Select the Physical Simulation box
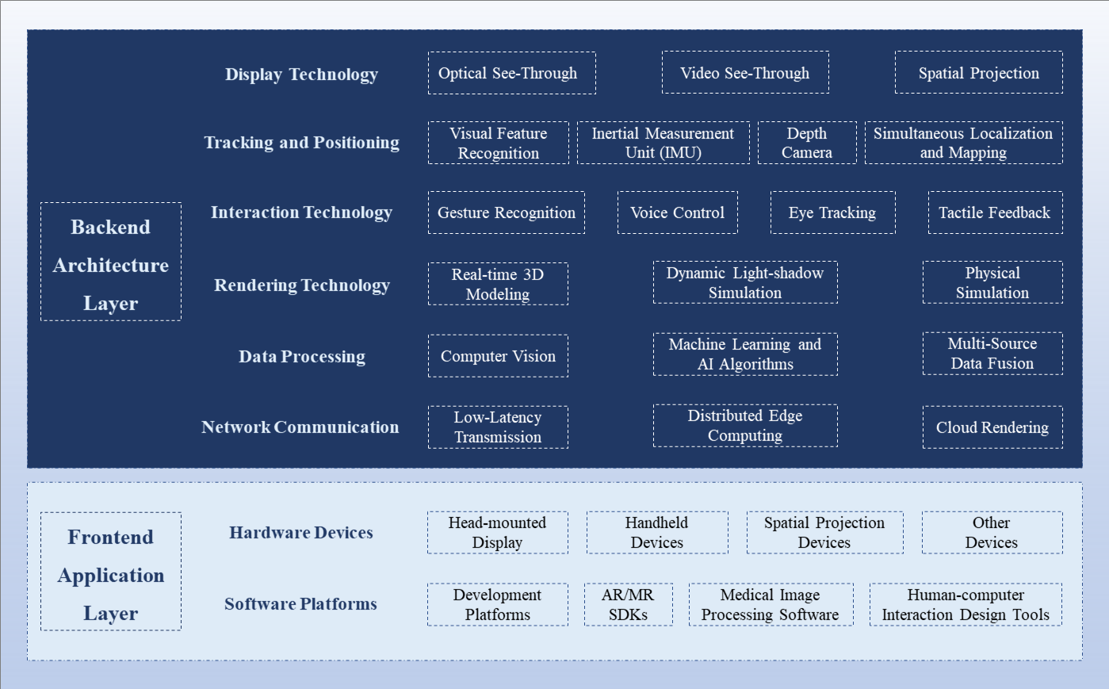Image resolution: width=1109 pixels, height=689 pixels. tap(992, 282)
